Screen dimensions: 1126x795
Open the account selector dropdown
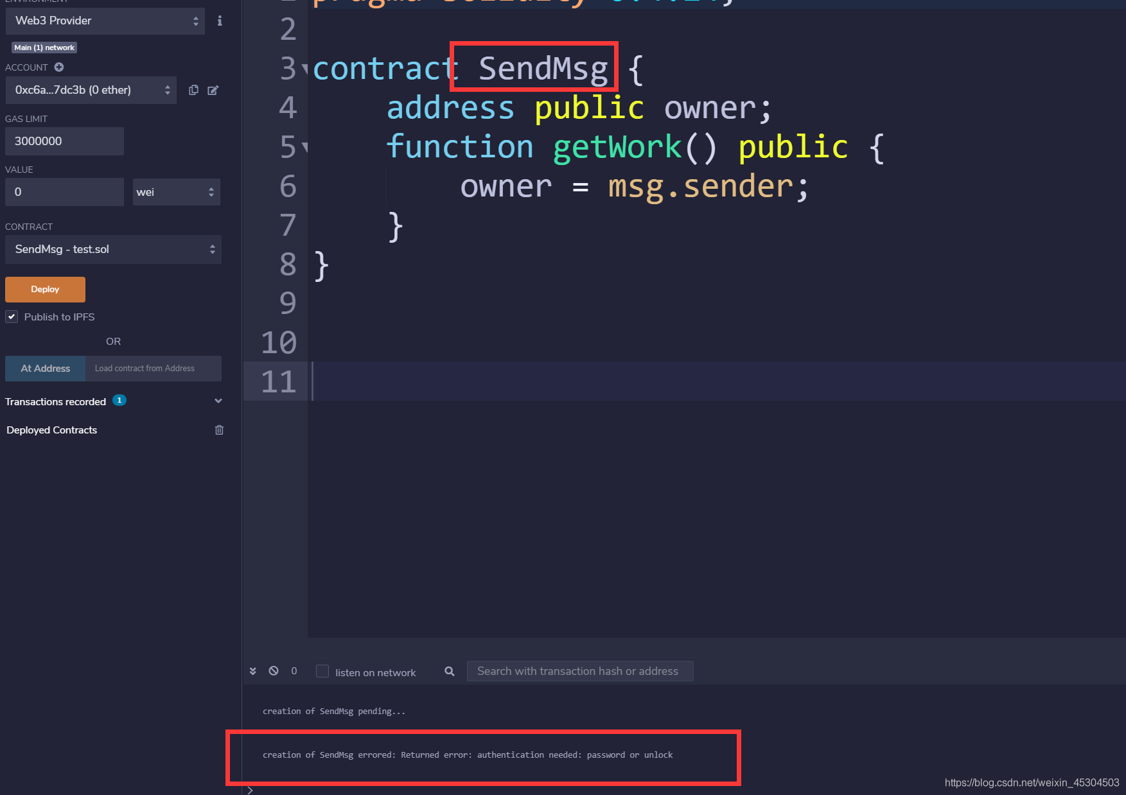point(91,90)
